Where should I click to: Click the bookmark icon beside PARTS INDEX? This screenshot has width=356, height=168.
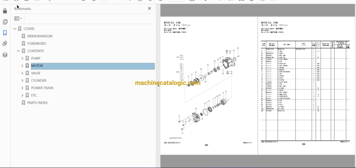(x=23, y=103)
